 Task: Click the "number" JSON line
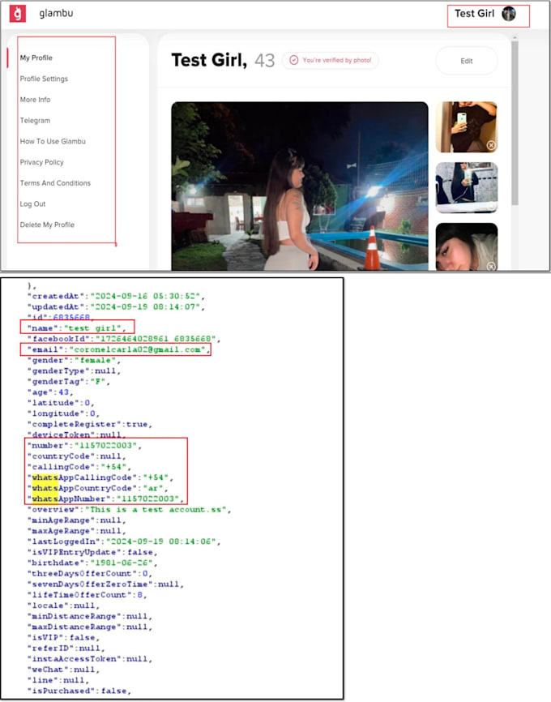click(x=84, y=446)
